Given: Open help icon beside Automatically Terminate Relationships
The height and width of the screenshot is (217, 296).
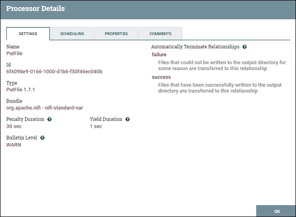Looking at the screenshot, I should tap(245, 47).
